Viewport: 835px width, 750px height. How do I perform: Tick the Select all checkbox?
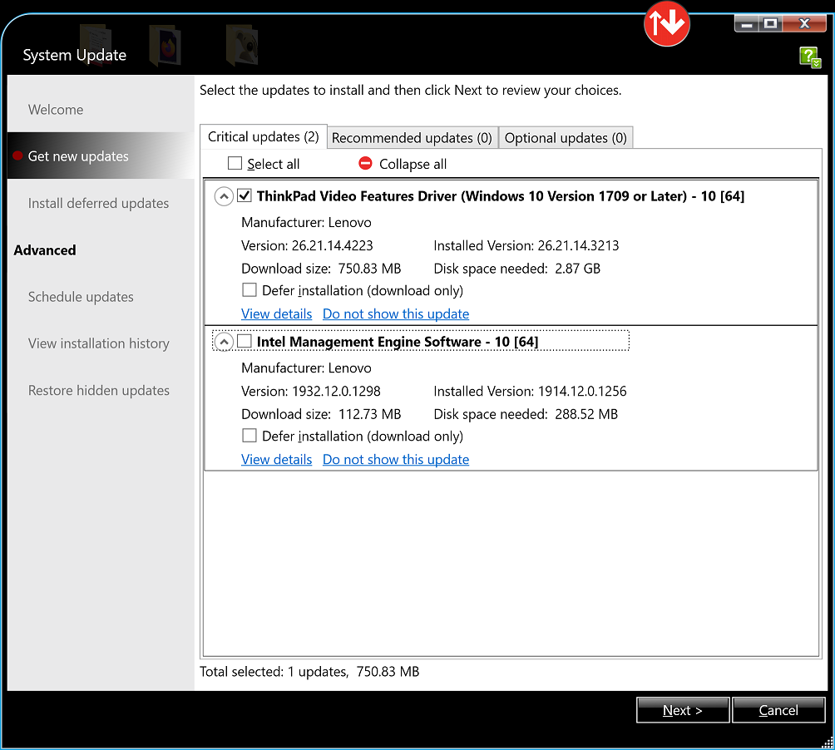[235, 163]
